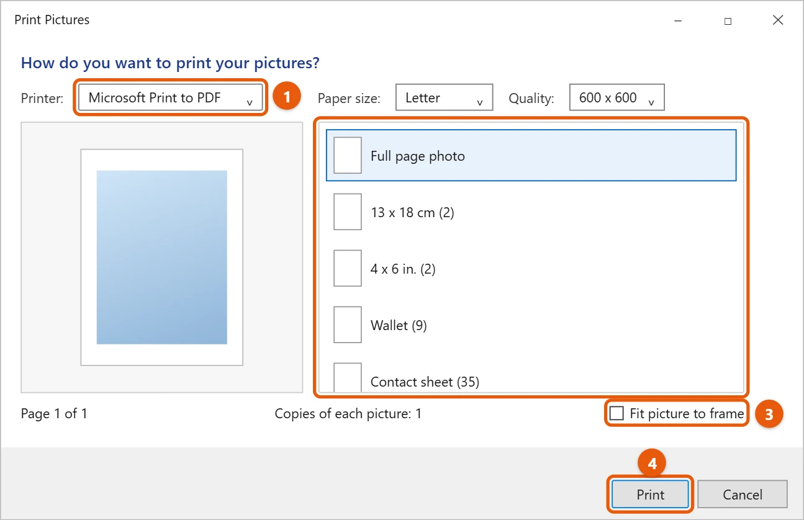804x520 pixels.
Task: Click the Full page photo layout icon
Action: click(348, 155)
